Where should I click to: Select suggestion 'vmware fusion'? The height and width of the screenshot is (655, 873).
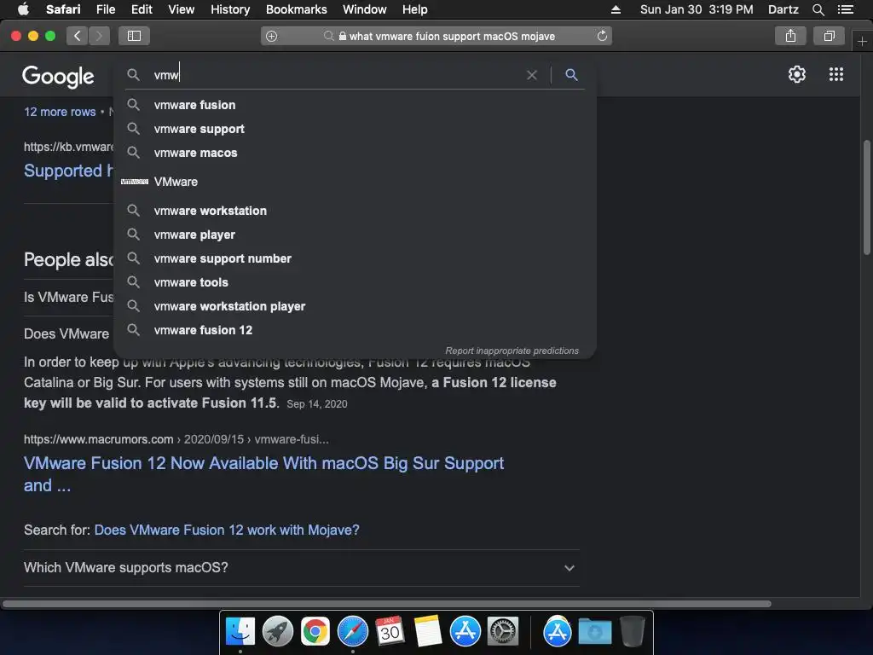tap(355, 105)
